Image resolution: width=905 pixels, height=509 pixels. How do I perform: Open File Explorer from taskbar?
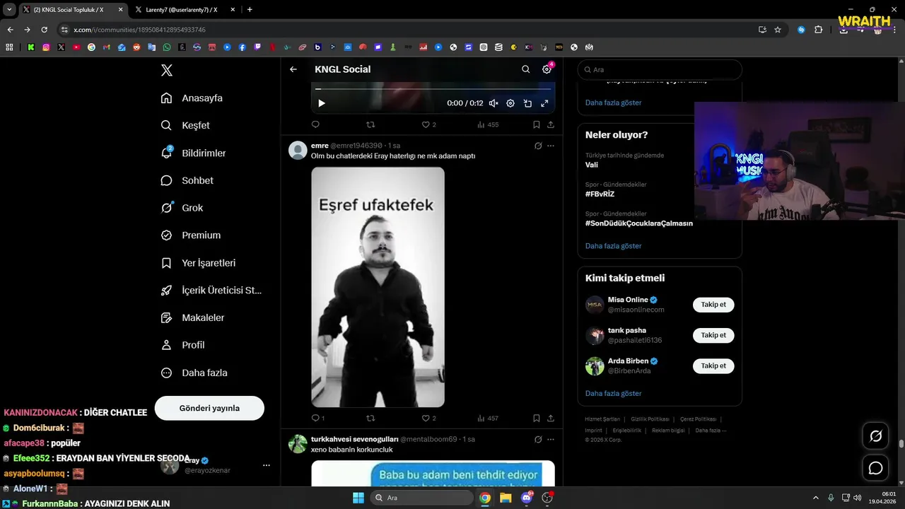pos(506,498)
